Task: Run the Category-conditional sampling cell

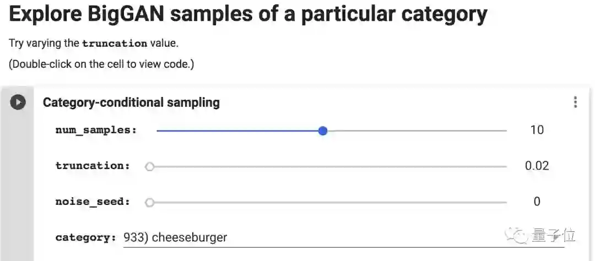Action: click(18, 102)
